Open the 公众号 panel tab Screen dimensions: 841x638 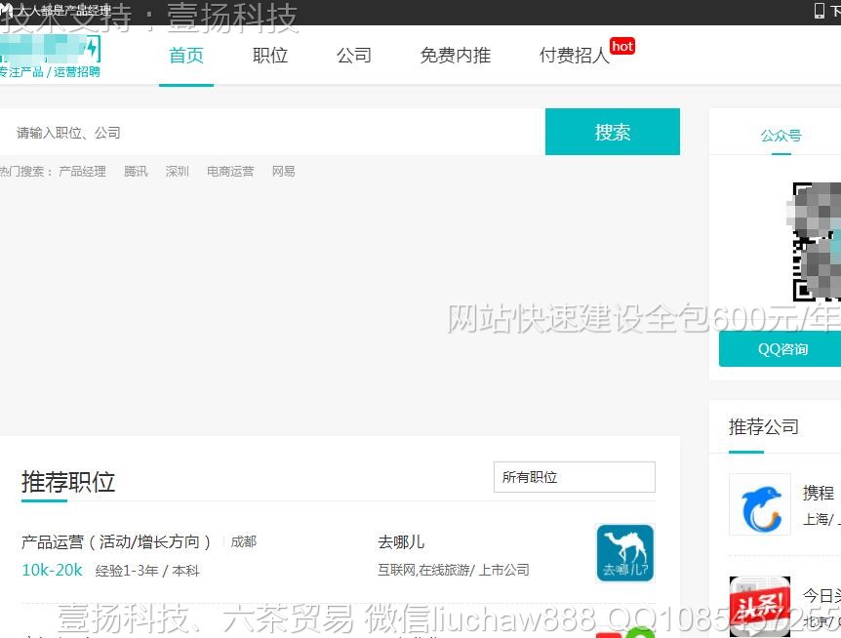pyautogui.click(x=781, y=135)
